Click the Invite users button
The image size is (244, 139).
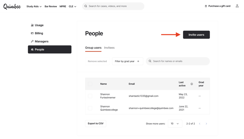click(x=196, y=35)
